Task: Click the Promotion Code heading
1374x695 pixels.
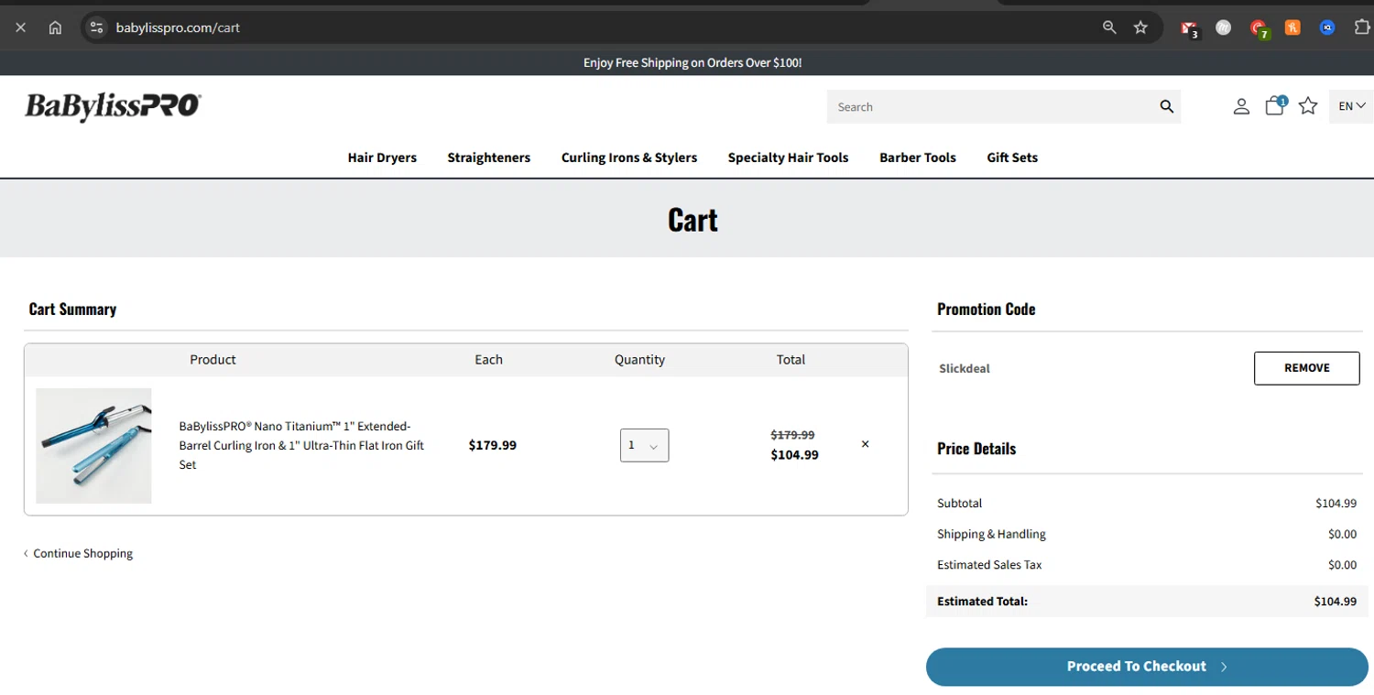Action: pyautogui.click(x=986, y=309)
